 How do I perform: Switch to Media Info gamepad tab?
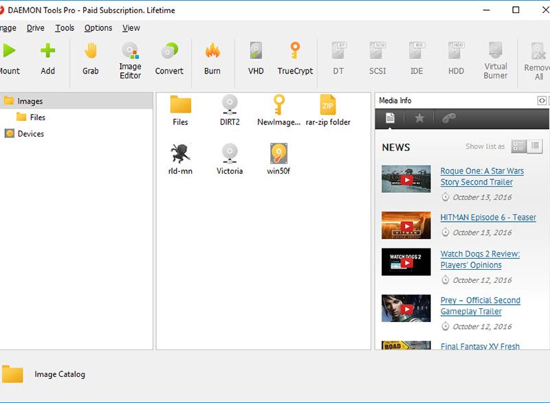pos(449,118)
